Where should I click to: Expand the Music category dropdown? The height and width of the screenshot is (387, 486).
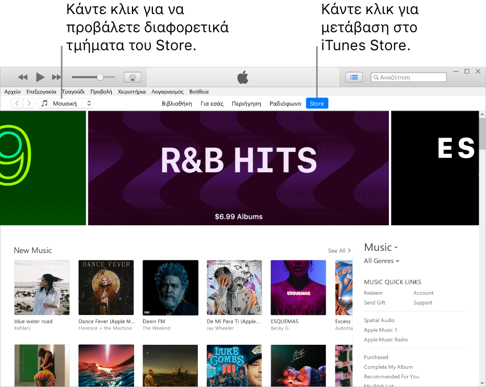[x=381, y=247]
